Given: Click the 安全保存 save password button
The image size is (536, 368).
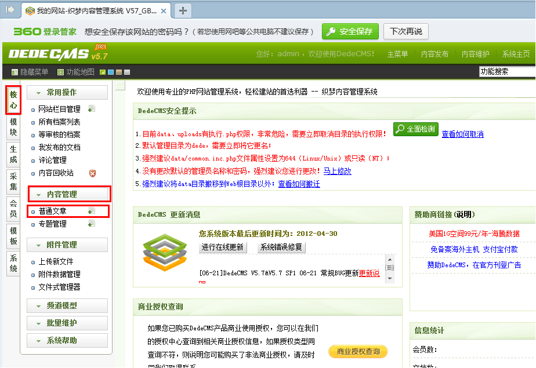Looking at the screenshot, I should tap(350, 32).
